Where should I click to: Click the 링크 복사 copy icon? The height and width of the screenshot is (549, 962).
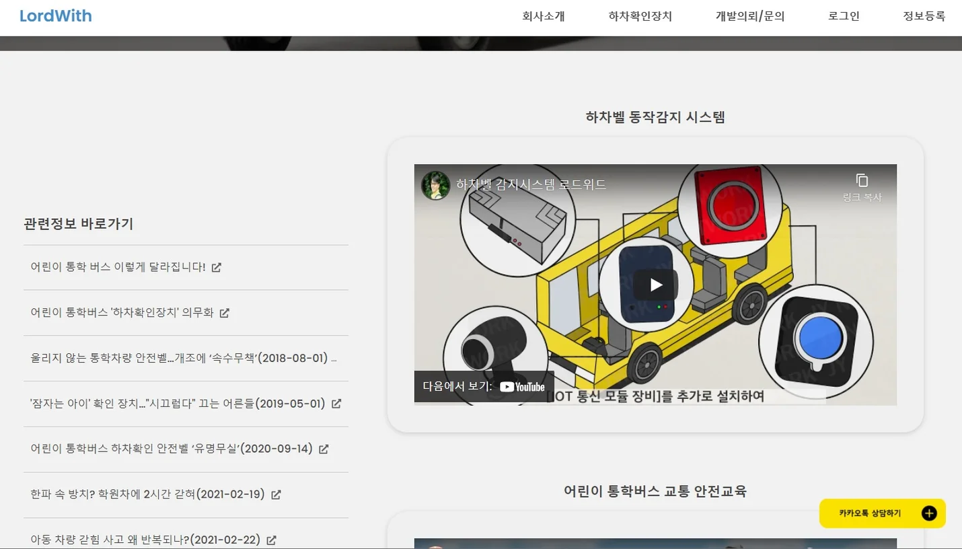pos(862,180)
